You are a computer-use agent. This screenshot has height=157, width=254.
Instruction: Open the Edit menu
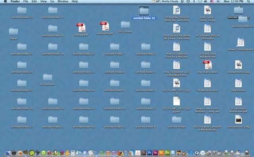click(x=34, y=1)
